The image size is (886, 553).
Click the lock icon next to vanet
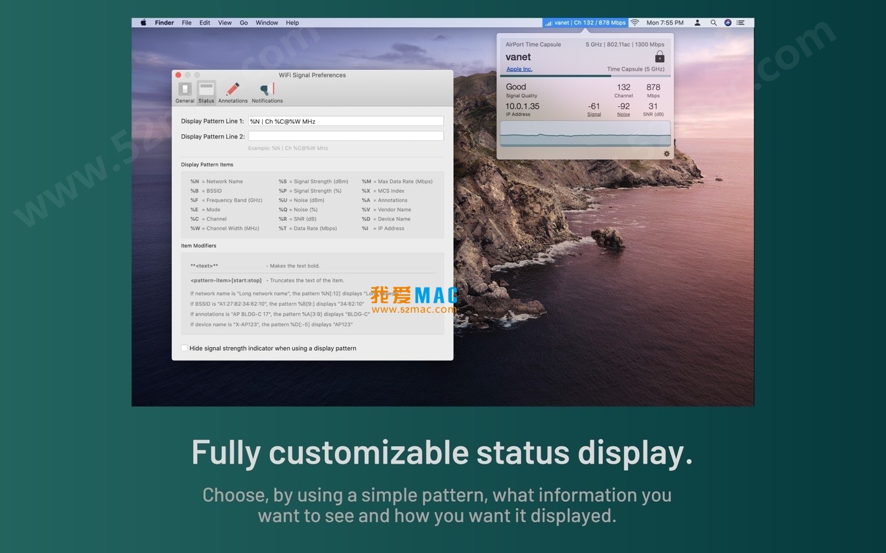(x=659, y=57)
